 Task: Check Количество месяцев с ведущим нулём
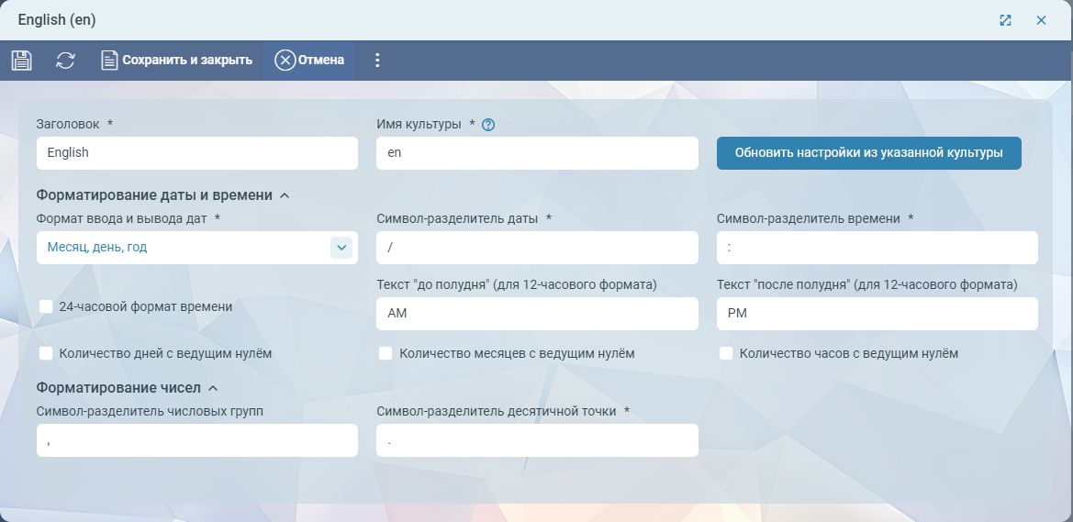click(x=386, y=353)
